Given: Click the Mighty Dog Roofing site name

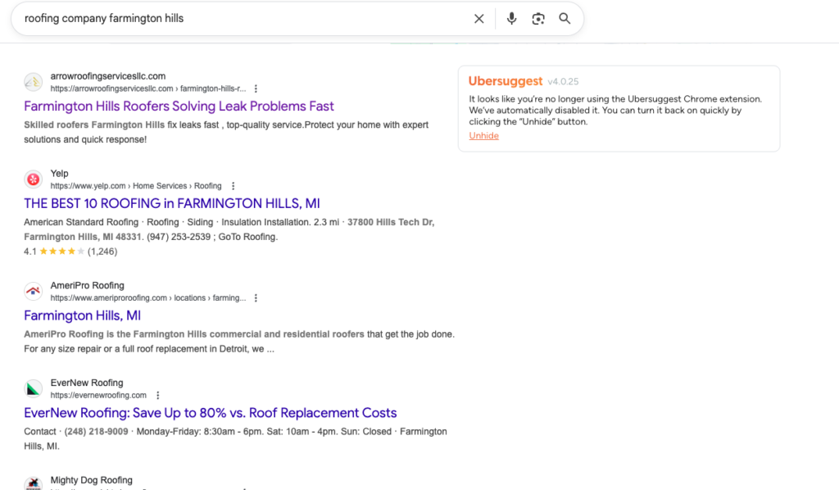Looking at the screenshot, I should coord(91,480).
